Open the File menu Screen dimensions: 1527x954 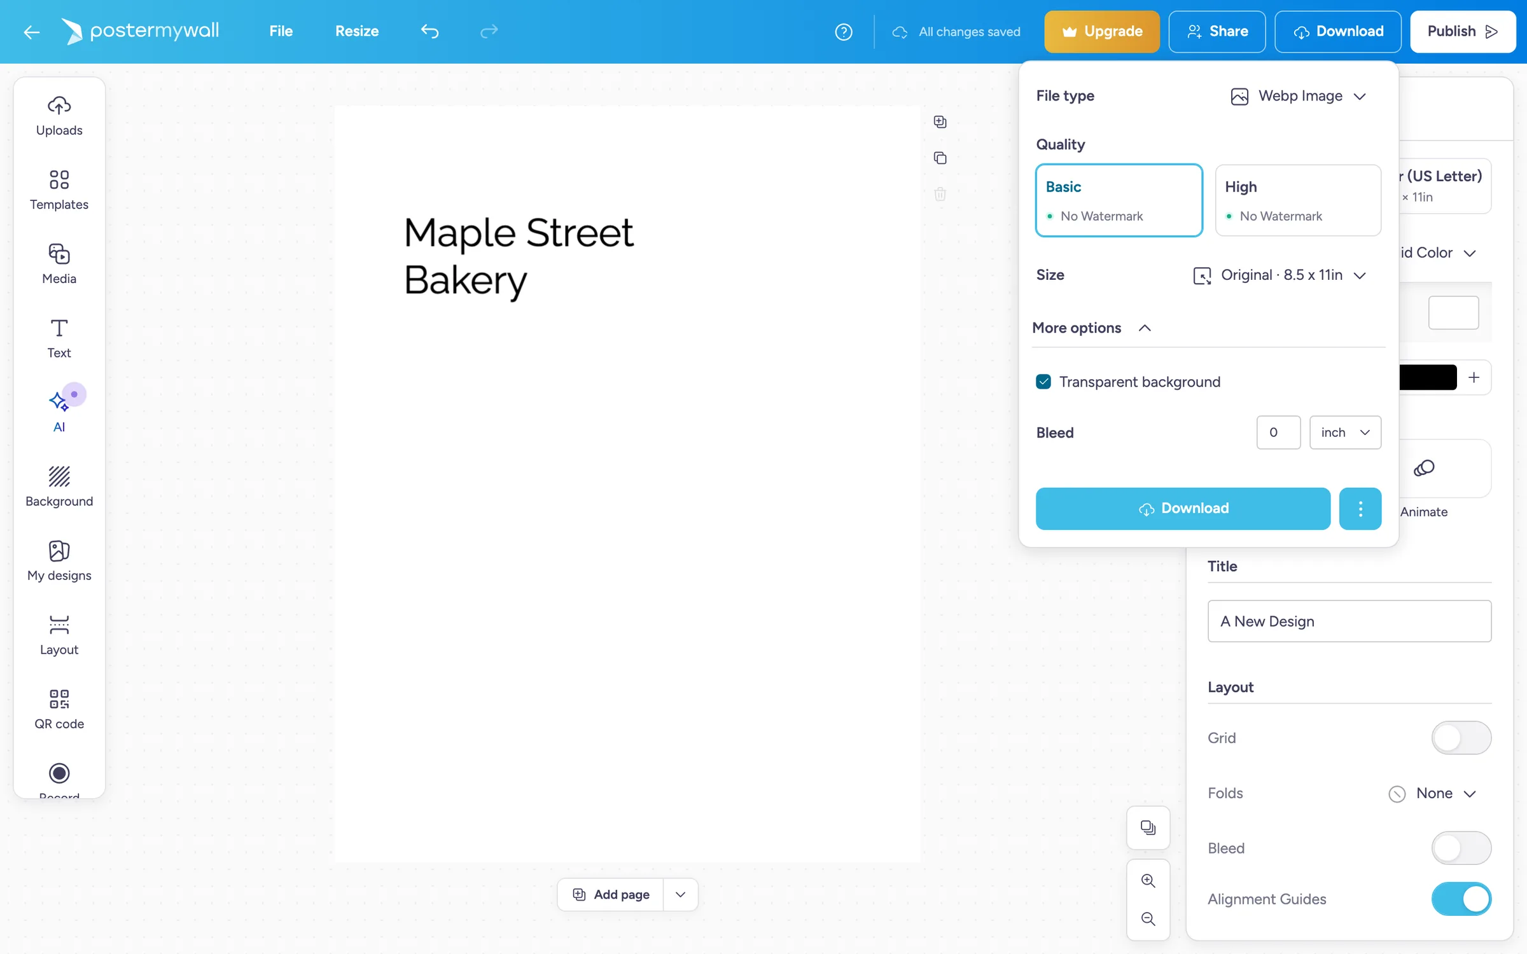click(281, 31)
